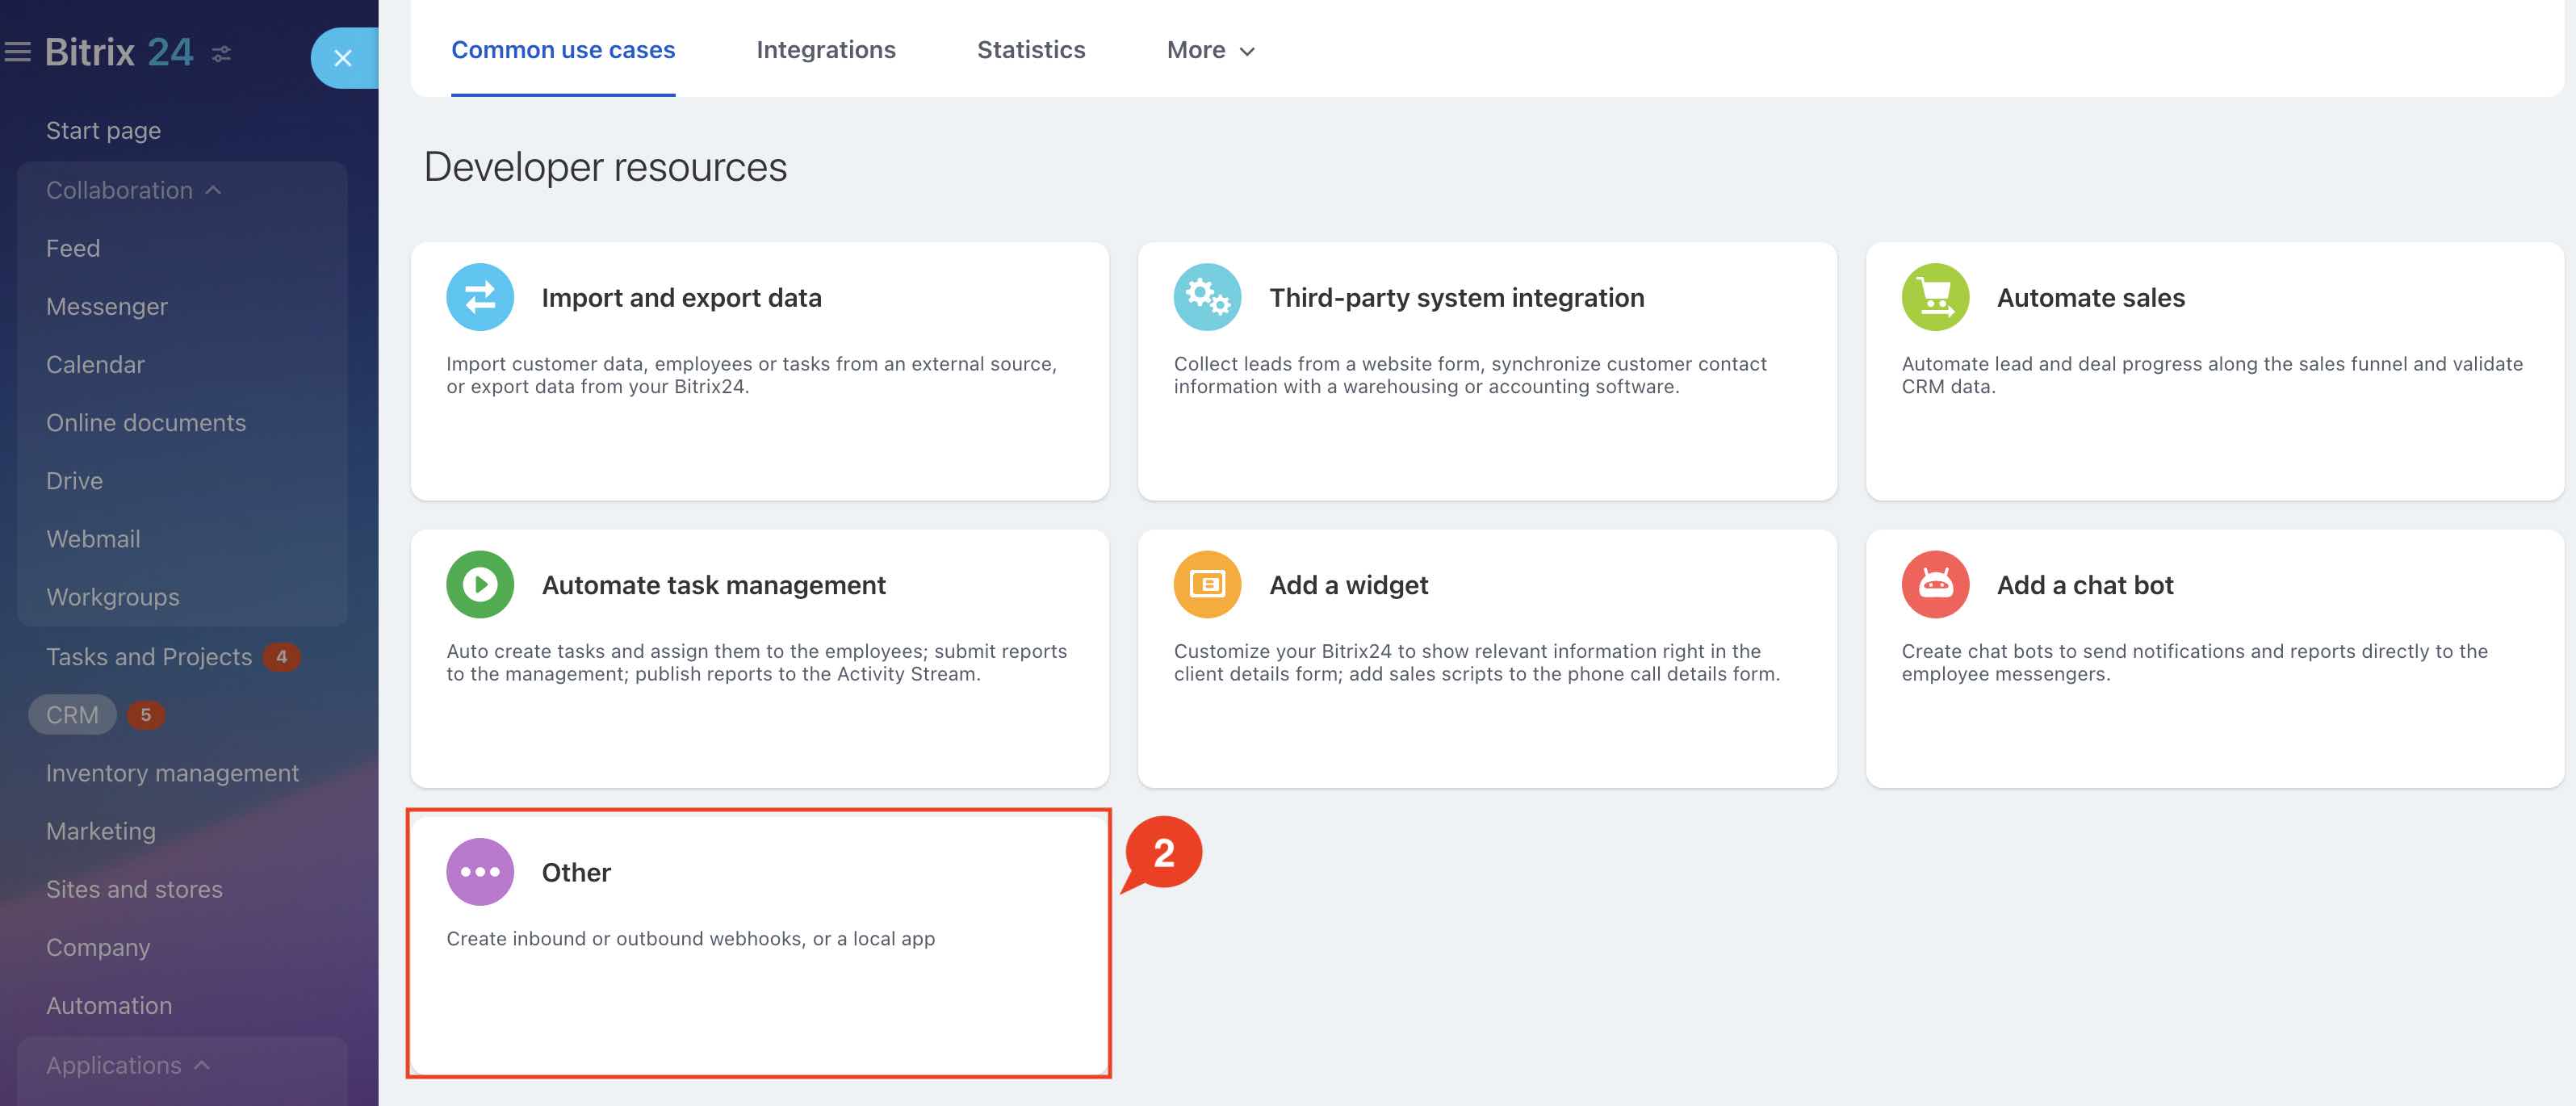
Task: Close the panel with the blue X button
Action: [x=343, y=58]
